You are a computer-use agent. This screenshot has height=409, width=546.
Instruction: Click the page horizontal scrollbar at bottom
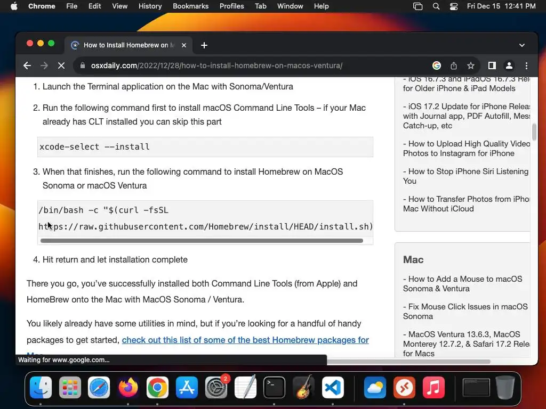pyautogui.click(x=408, y=362)
